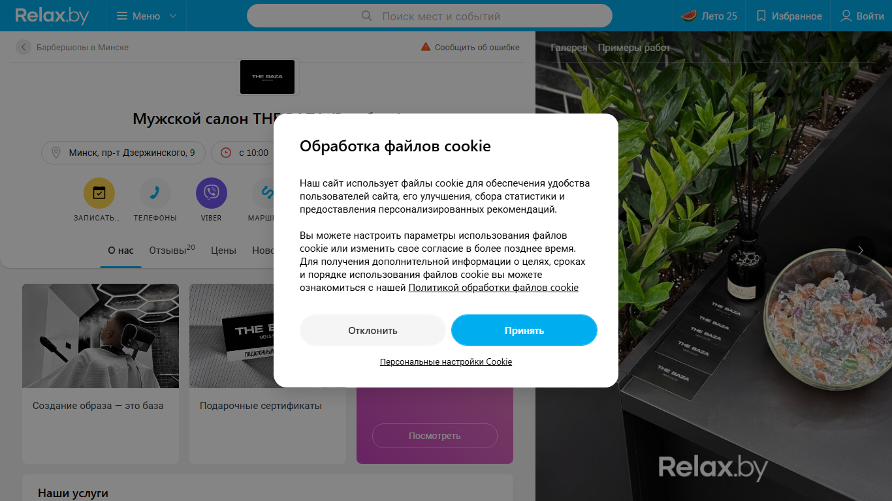Expand the Меню dropdown
Viewport: 892px width, 501px height.
[x=147, y=16]
